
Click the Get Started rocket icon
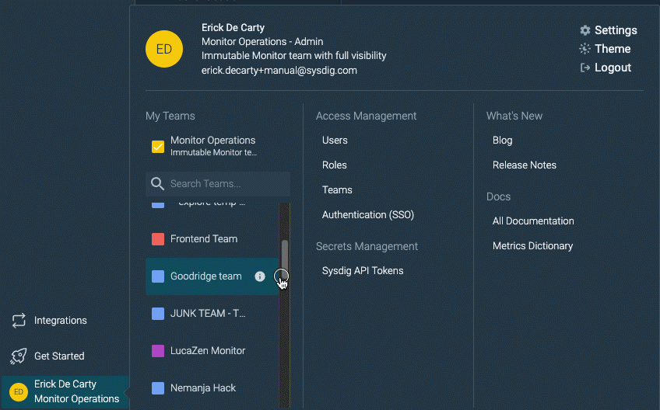point(19,356)
